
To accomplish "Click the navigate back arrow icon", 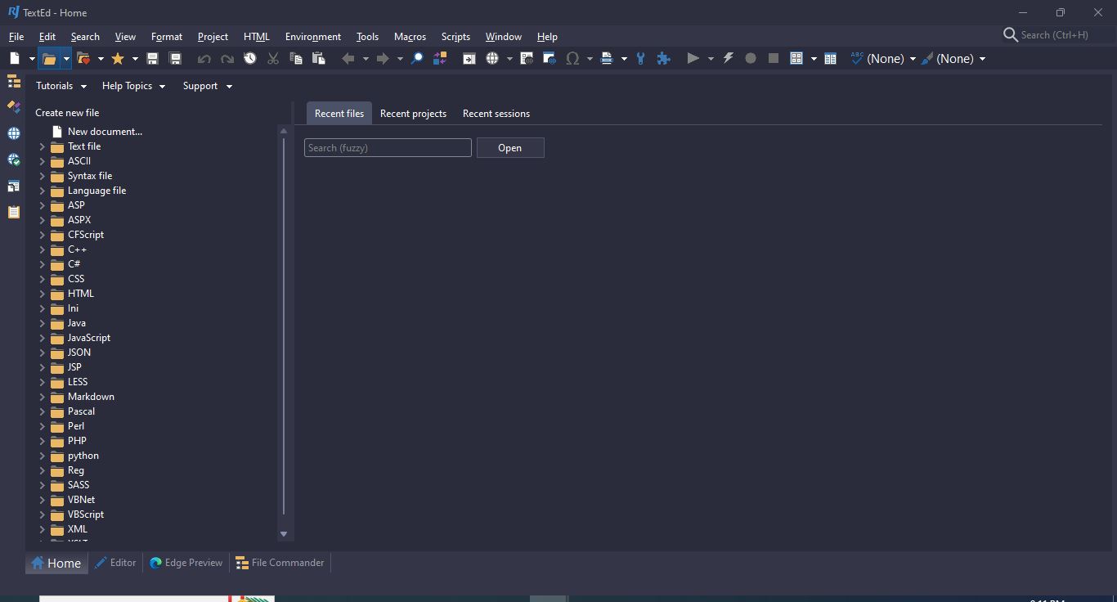I will [x=348, y=59].
